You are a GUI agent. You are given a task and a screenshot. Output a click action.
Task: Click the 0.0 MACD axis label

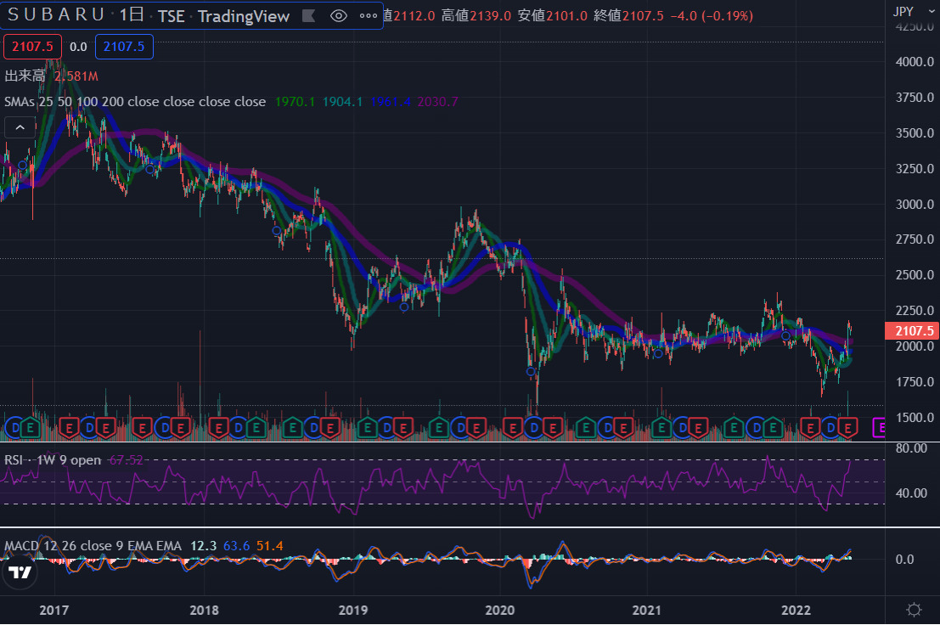coord(904,559)
